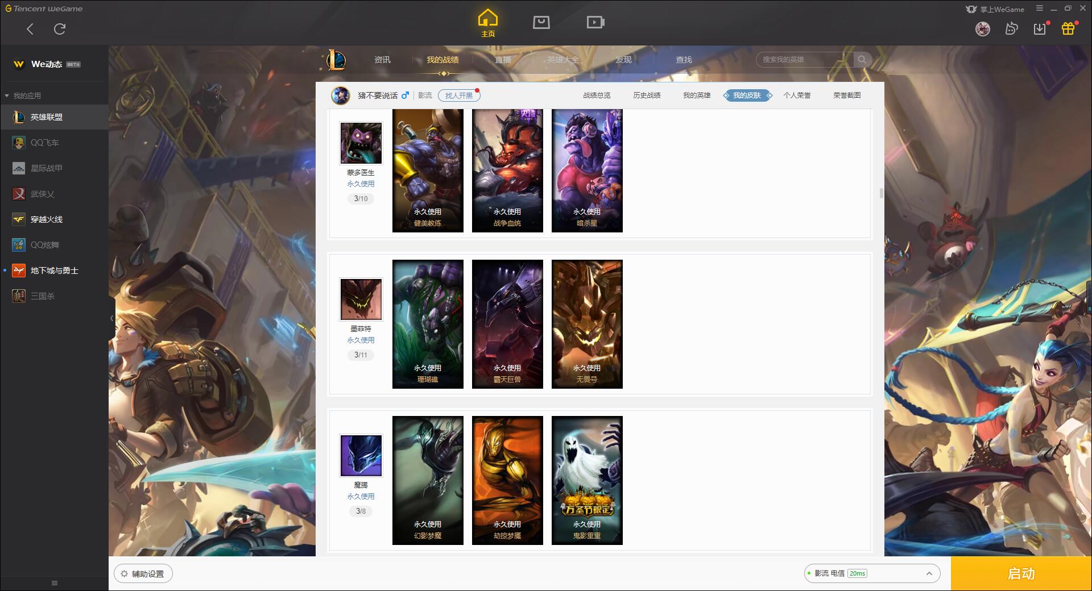Select QQ飞车 in sidebar
The height and width of the screenshot is (591, 1092).
[x=54, y=143]
